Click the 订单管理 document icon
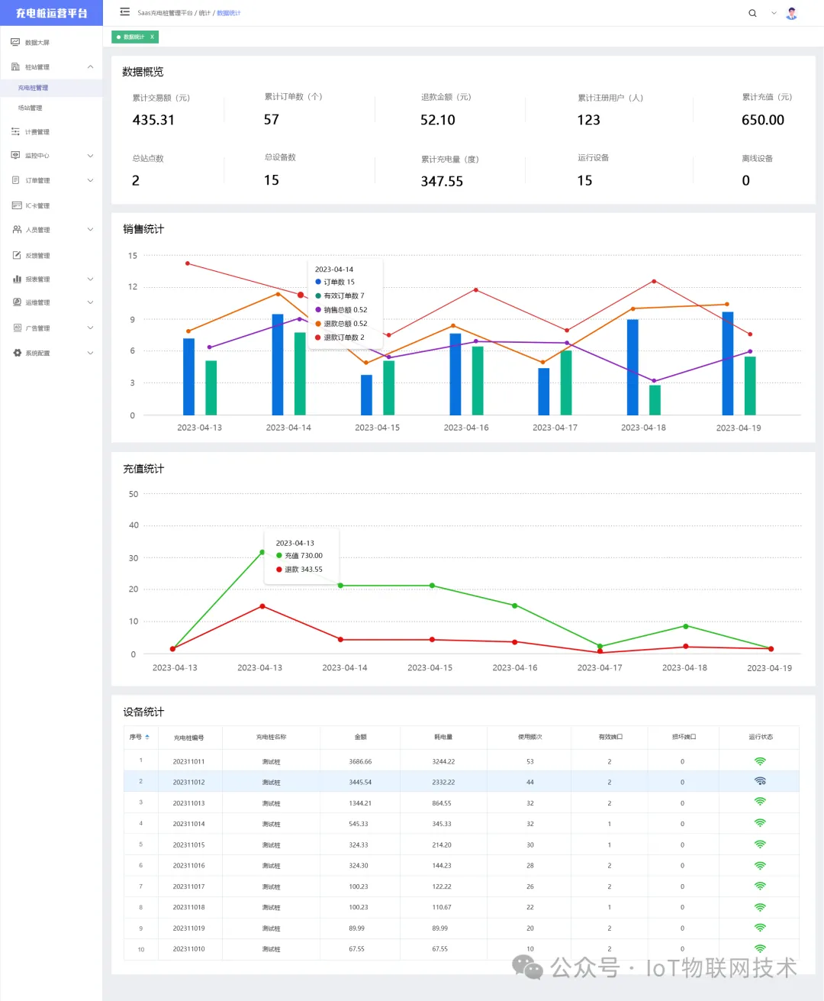 [15, 180]
